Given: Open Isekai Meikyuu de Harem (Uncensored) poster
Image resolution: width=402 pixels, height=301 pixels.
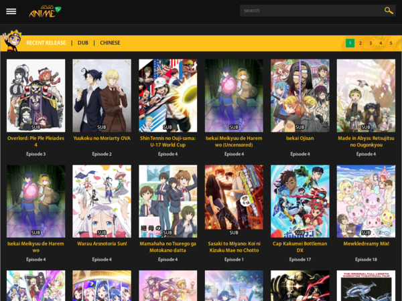Looking at the screenshot, I should [234, 96].
